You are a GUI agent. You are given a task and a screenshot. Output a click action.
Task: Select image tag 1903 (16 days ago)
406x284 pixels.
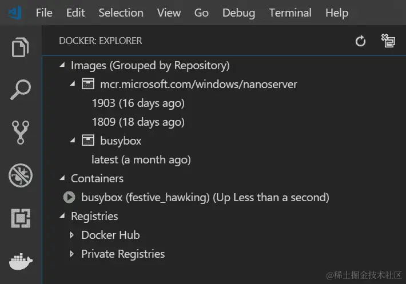pos(138,103)
